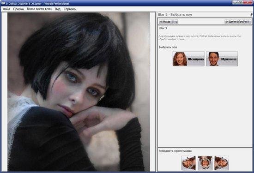Click the bold 'Шаг 2' heading above description
This screenshot has width=254, height=173.
coord(163,28)
